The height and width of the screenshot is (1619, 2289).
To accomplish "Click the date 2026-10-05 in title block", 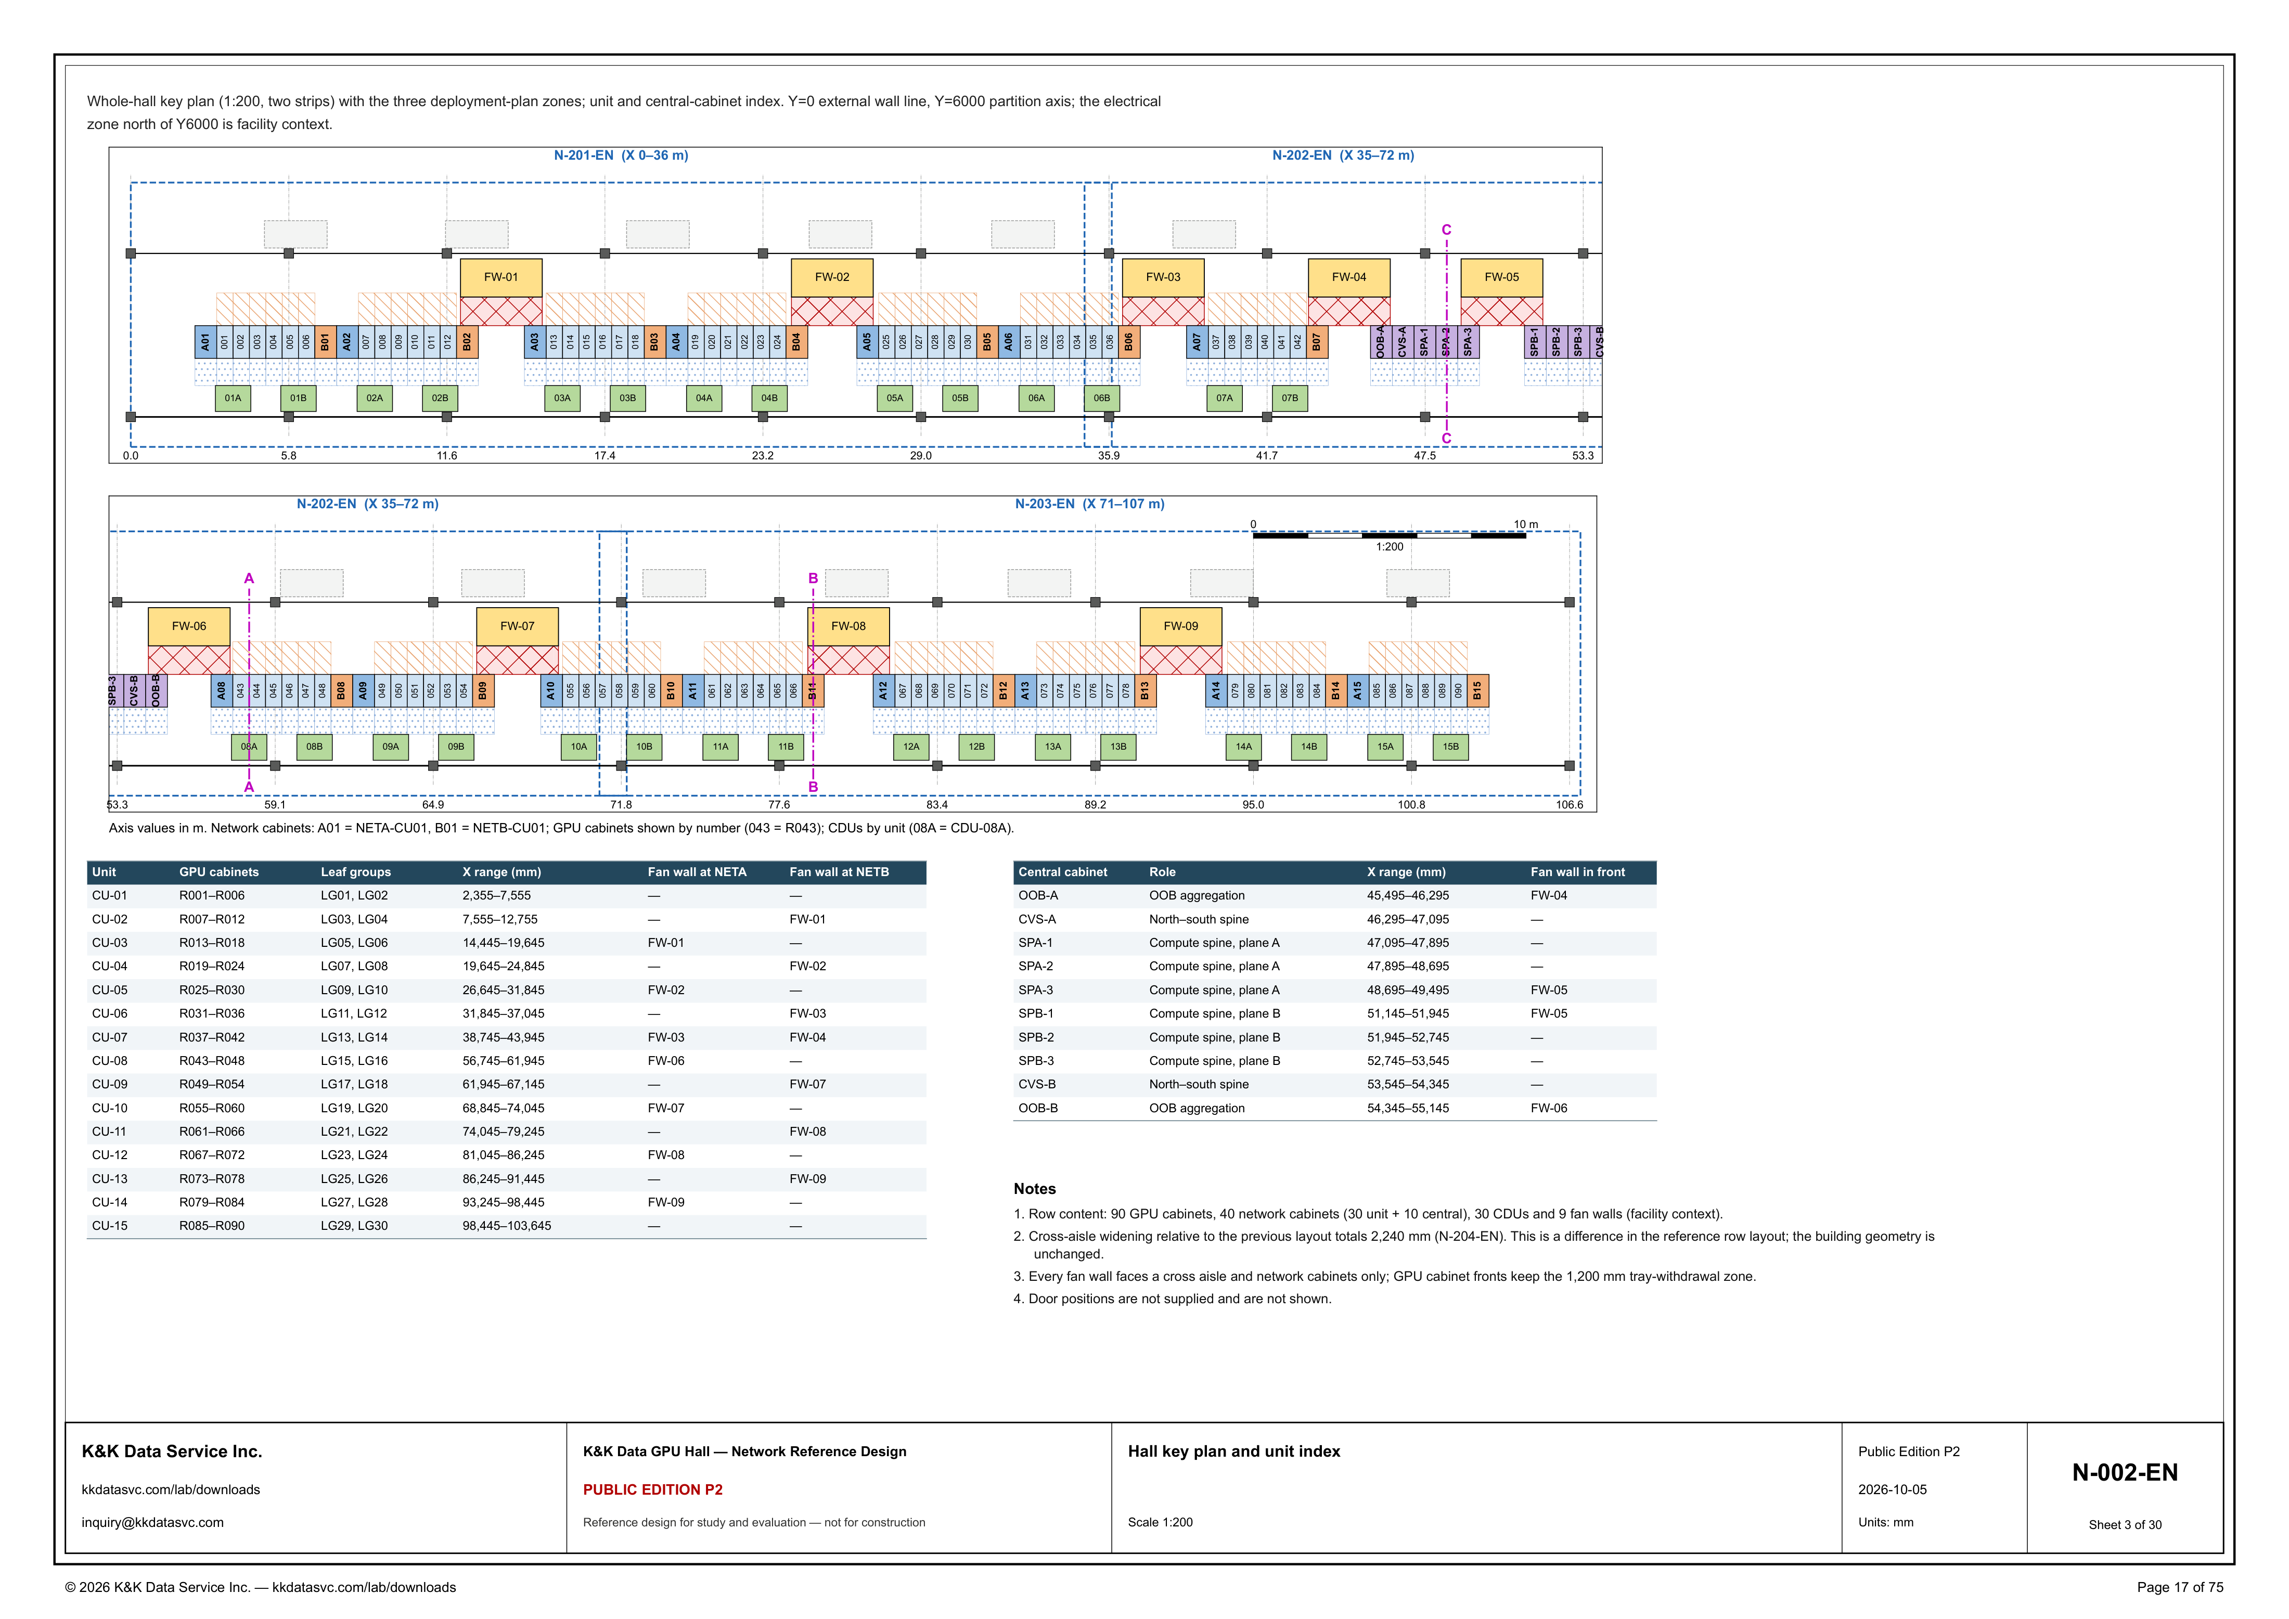I will (1892, 1490).
